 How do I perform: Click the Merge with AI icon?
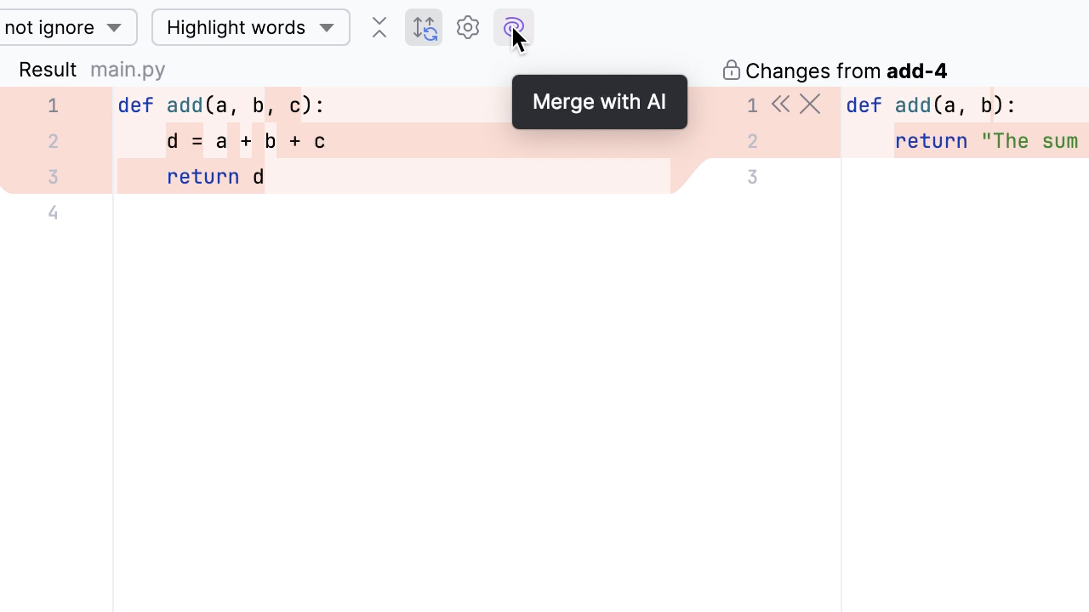coord(513,28)
